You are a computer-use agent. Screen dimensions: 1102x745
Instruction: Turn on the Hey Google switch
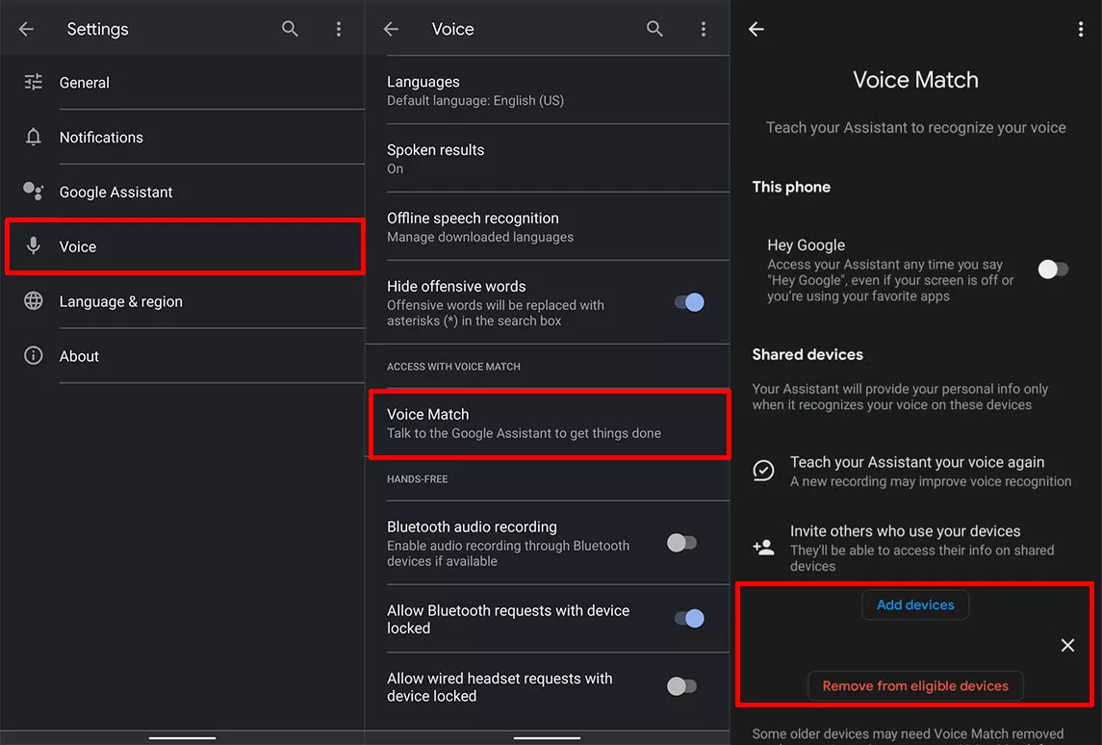[1053, 270]
